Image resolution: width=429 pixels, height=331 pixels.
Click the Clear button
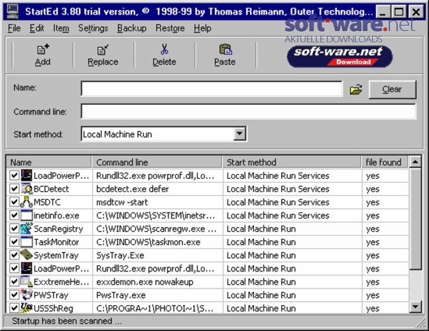[x=392, y=89]
